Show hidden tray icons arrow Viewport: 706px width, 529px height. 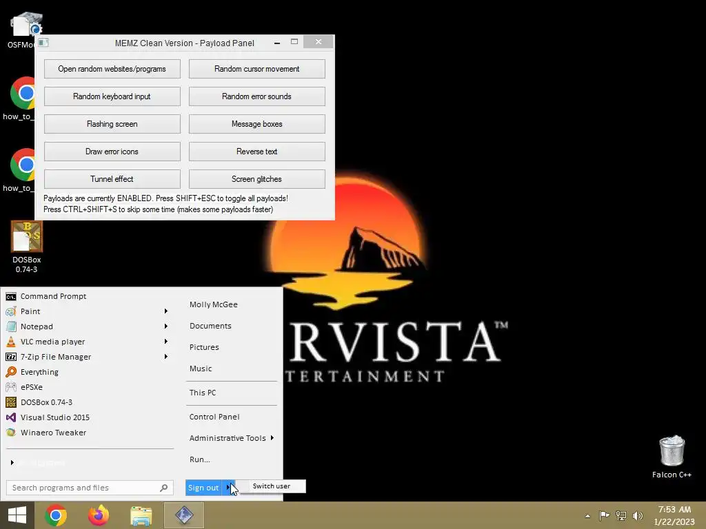[587, 516]
